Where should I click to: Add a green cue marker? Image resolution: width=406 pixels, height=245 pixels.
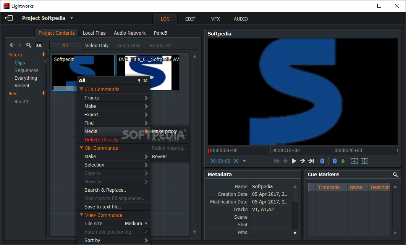343,161
